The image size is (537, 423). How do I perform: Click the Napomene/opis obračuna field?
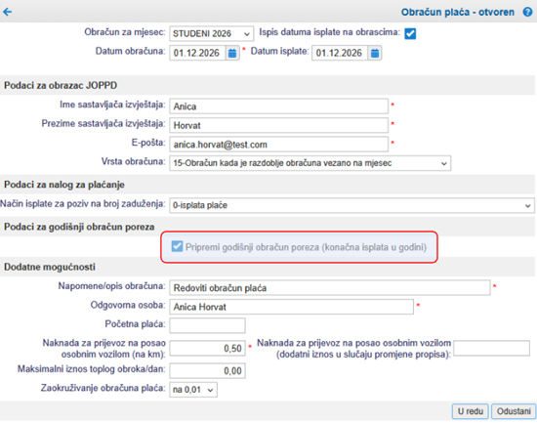(x=330, y=287)
